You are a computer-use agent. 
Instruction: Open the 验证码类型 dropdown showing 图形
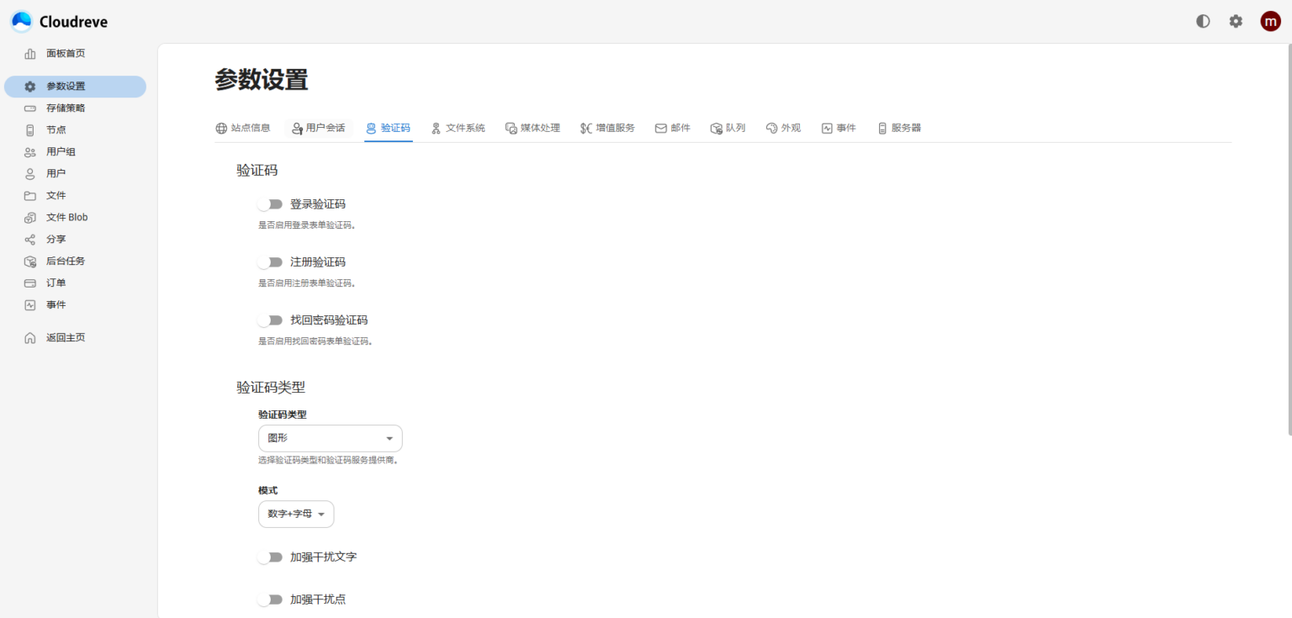point(331,438)
